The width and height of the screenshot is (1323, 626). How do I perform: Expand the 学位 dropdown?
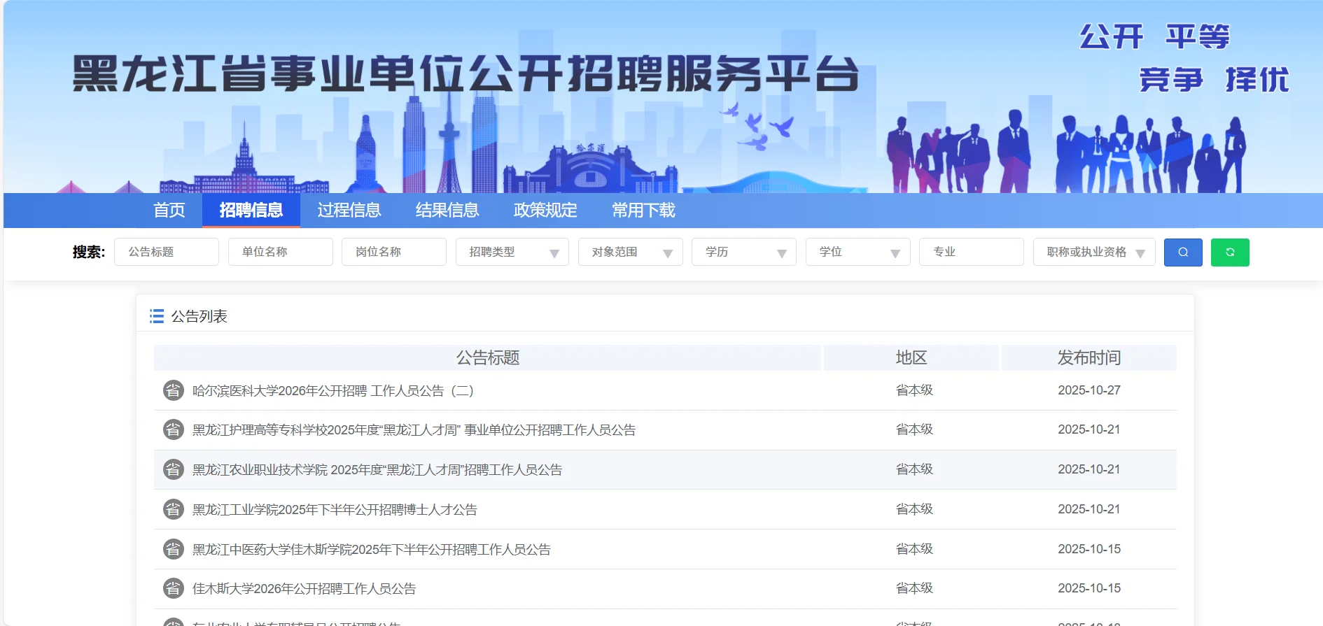858,252
